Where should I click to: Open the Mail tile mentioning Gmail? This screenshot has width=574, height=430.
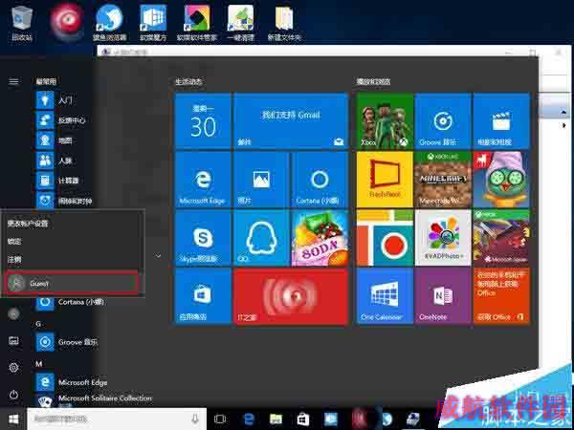click(291, 121)
